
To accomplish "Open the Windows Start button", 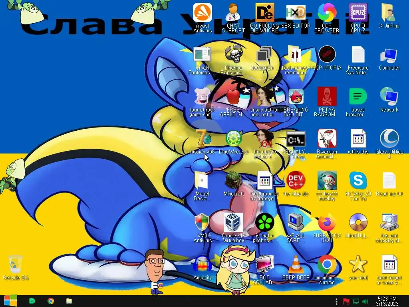I will [x=10, y=301].
